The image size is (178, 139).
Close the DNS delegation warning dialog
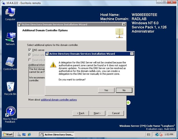point(132,54)
